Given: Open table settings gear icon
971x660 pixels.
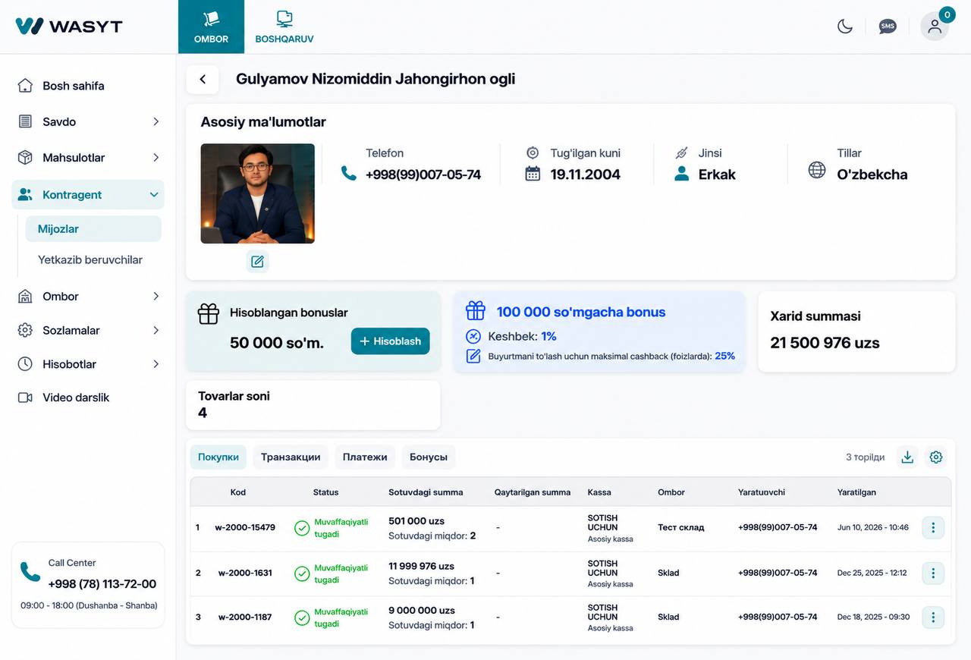Looking at the screenshot, I should tap(936, 457).
